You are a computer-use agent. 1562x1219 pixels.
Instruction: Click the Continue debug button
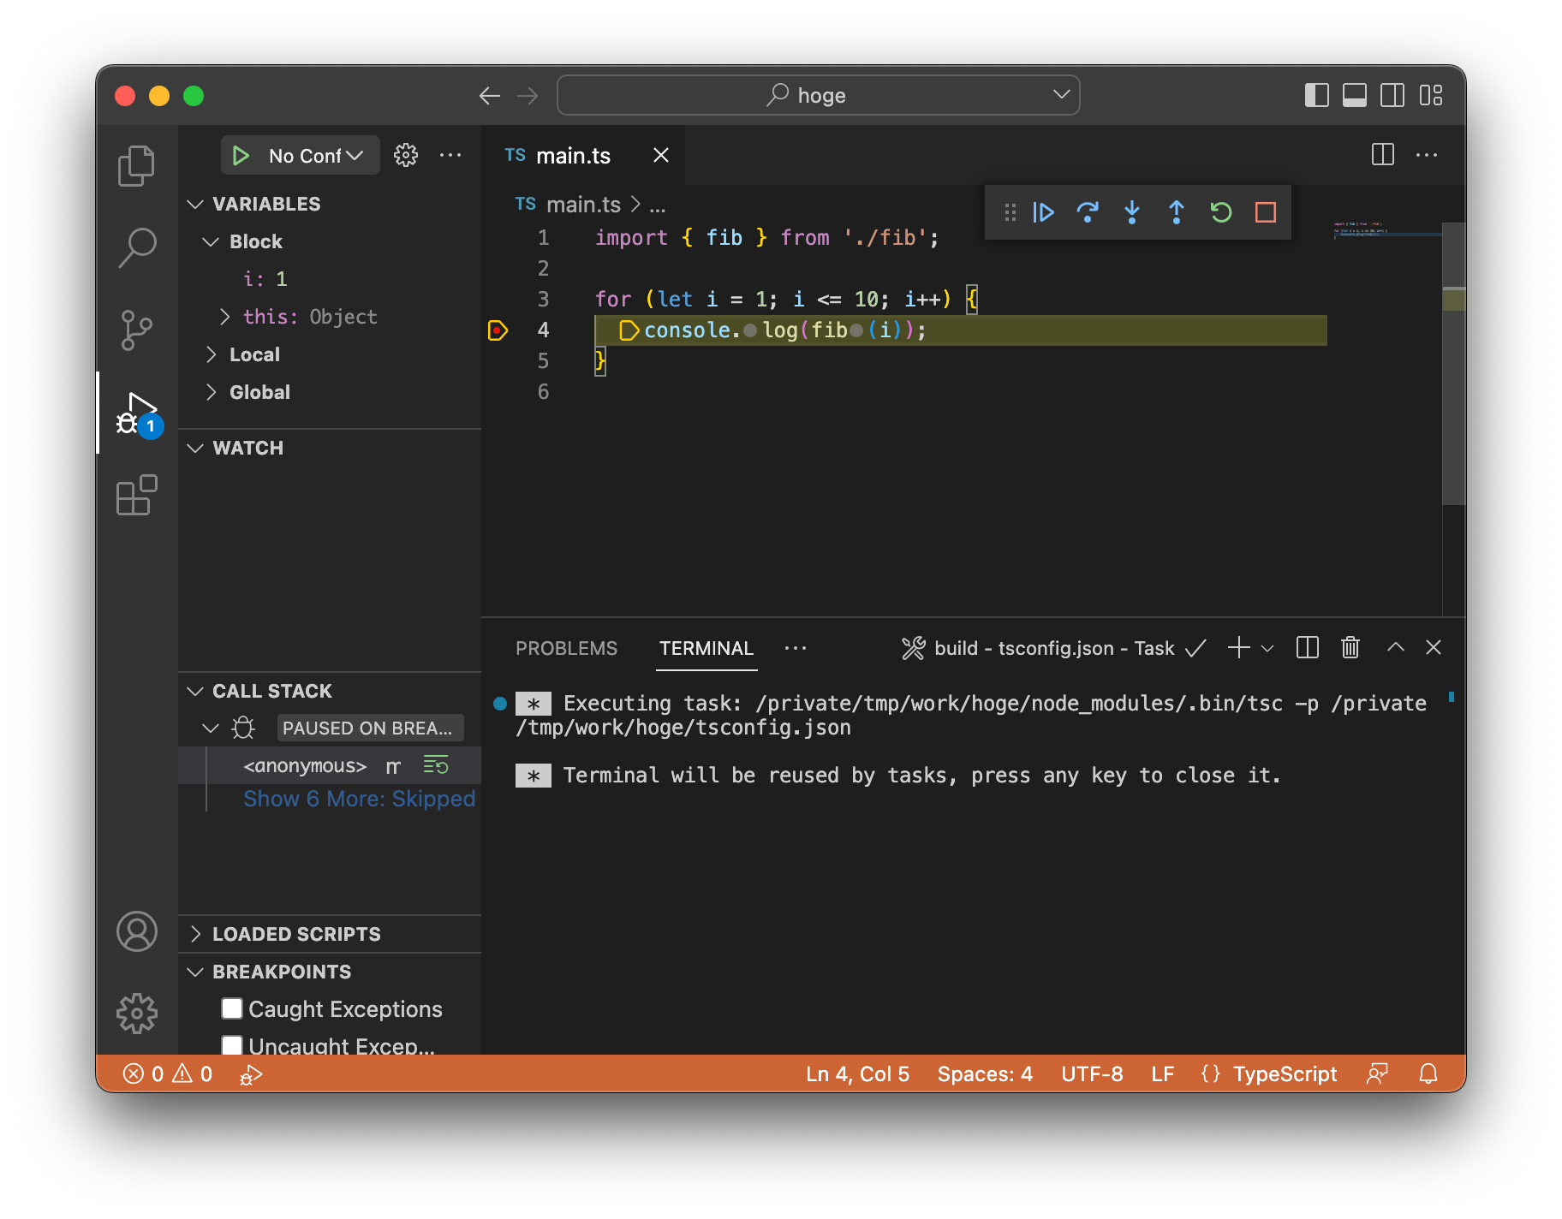[1043, 212]
